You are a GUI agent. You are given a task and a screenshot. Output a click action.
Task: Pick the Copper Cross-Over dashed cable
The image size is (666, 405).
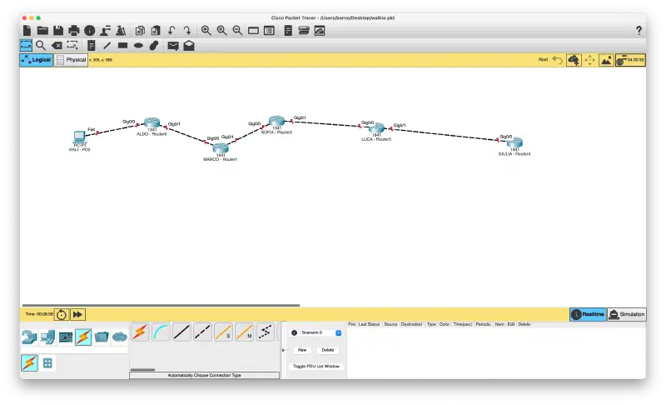(202, 332)
